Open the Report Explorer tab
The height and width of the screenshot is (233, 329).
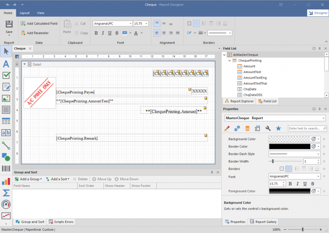[x=239, y=101]
